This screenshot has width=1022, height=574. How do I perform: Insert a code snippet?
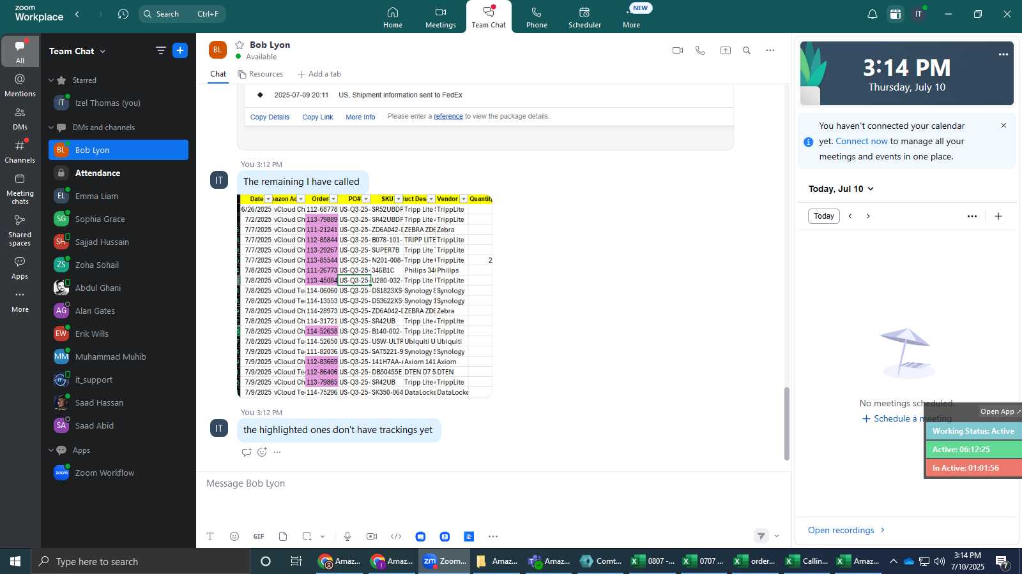pyautogui.click(x=396, y=536)
